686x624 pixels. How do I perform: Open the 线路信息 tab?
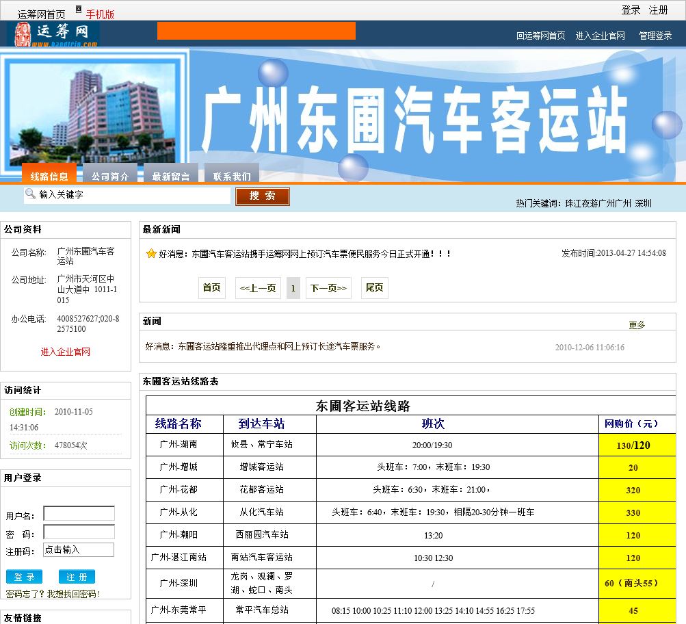[x=49, y=175]
